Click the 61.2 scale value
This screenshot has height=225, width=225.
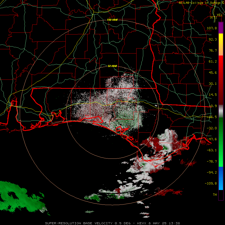[213, 61]
